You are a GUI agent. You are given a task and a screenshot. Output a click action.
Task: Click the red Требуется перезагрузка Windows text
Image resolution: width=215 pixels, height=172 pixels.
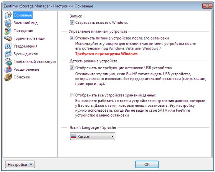coord(106,54)
